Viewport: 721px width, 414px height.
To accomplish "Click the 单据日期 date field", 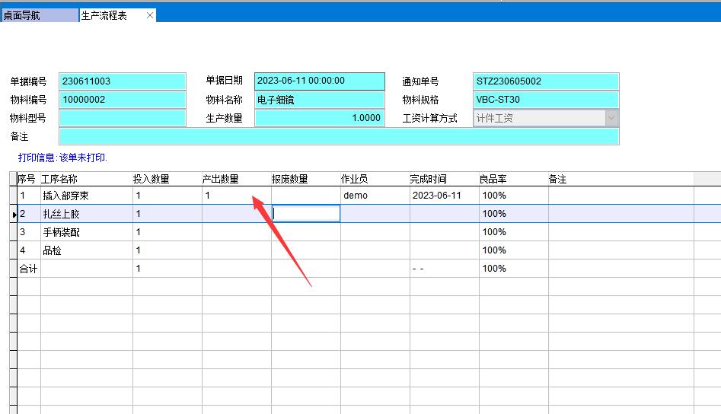I will 320,81.
